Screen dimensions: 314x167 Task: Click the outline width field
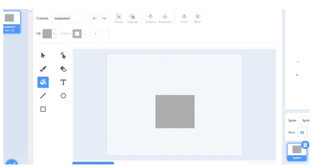pyautogui.click(x=97, y=34)
